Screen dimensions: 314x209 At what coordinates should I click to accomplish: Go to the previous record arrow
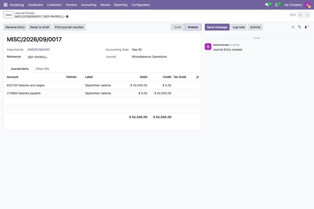click(x=300, y=15)
